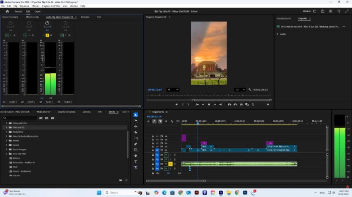Open the Button Editor plus icon
Image resolution: width=352 pixels, height=197 pixels.
(x=268, y=105)
